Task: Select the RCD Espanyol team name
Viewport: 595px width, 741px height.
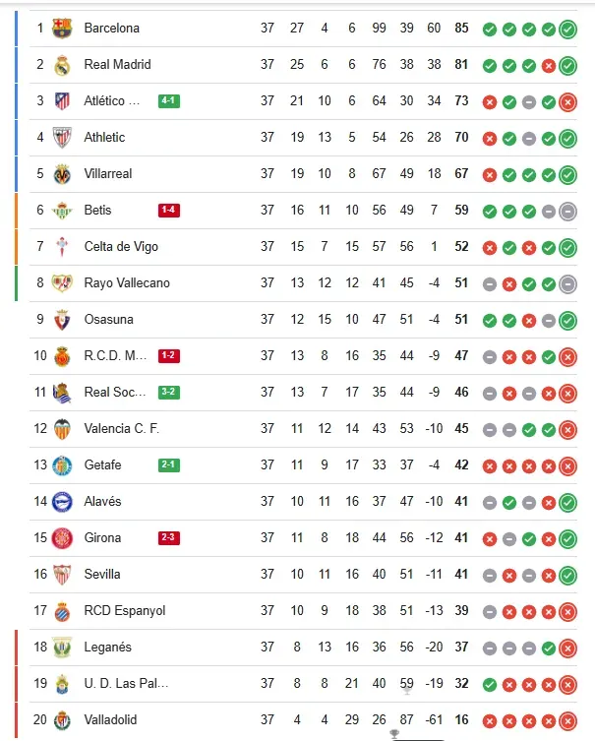Action: (x=125, y=611)
